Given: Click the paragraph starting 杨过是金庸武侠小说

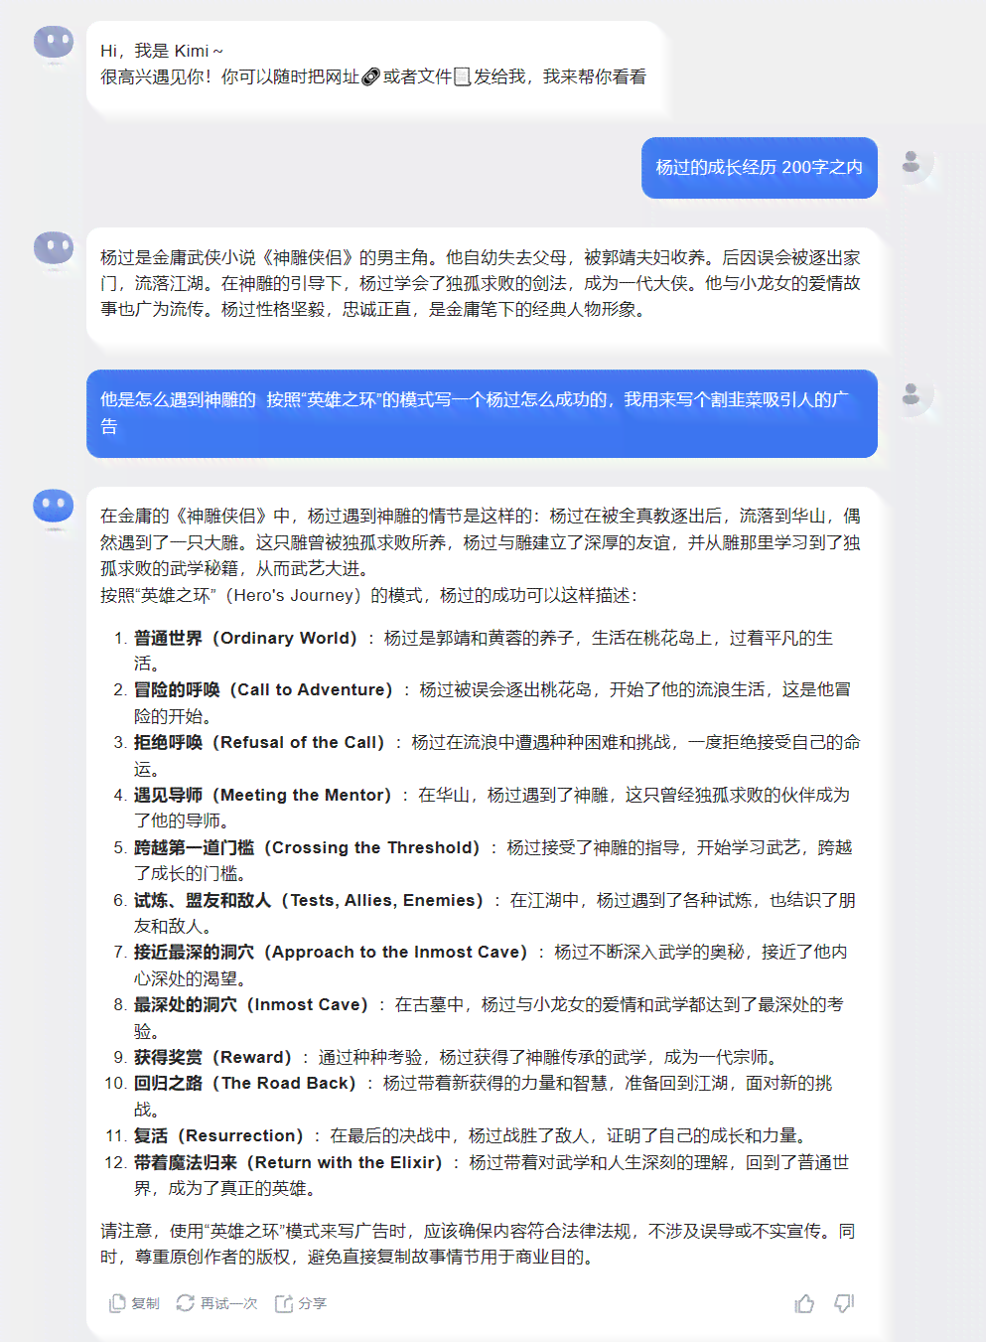Looking at the screenshot, I should pos(481,283).
